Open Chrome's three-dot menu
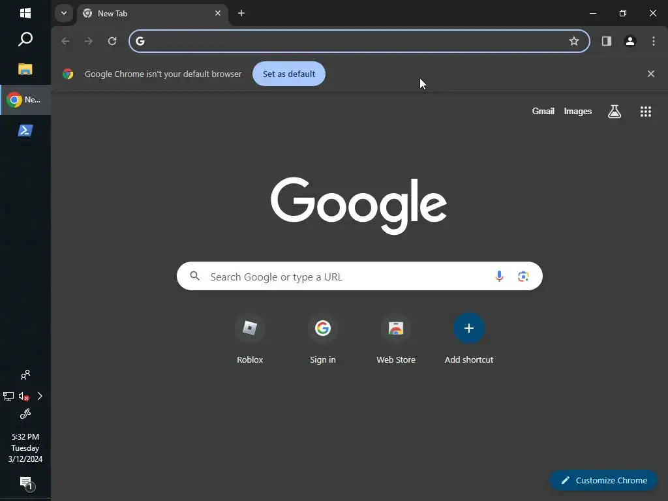The width and height of the screenshot is (668, 501). point(654,41)
